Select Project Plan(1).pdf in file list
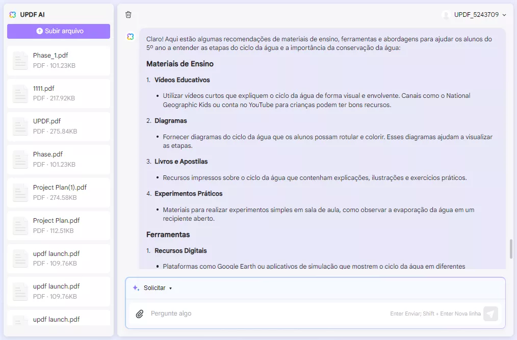The height and width of the screenshot is (340, 517). click(59, 193)
